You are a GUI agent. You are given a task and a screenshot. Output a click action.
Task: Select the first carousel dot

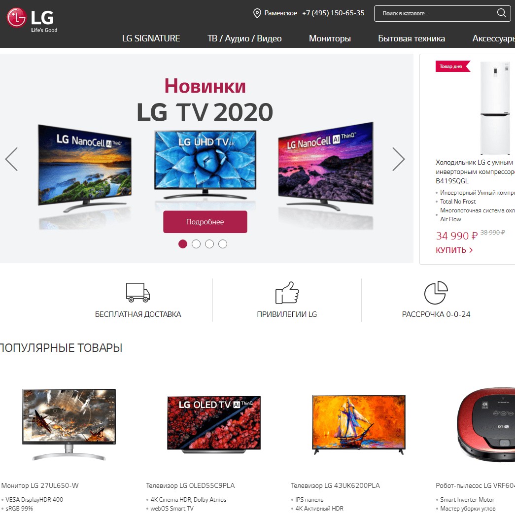tap(183, 244)
